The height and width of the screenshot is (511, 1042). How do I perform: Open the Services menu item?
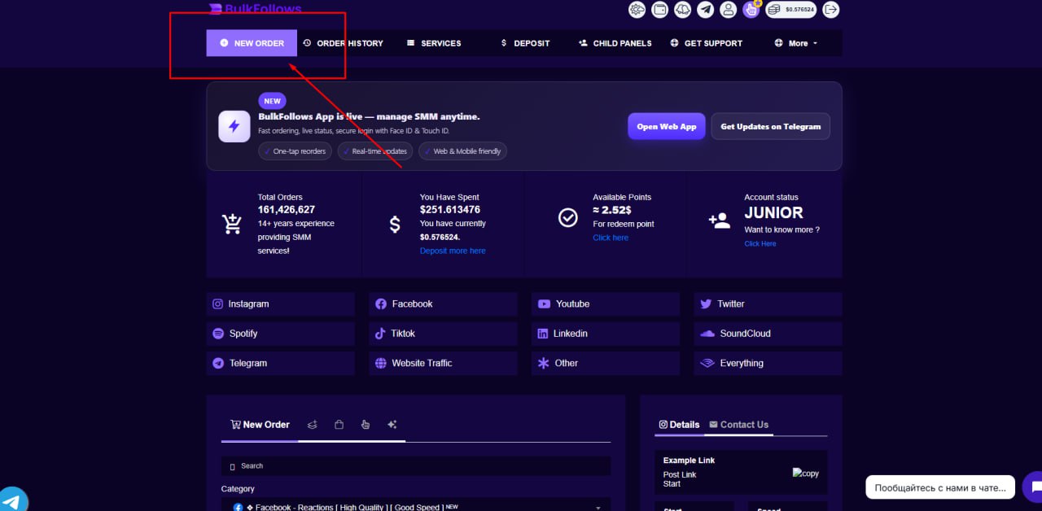click(x=434, y=43)
